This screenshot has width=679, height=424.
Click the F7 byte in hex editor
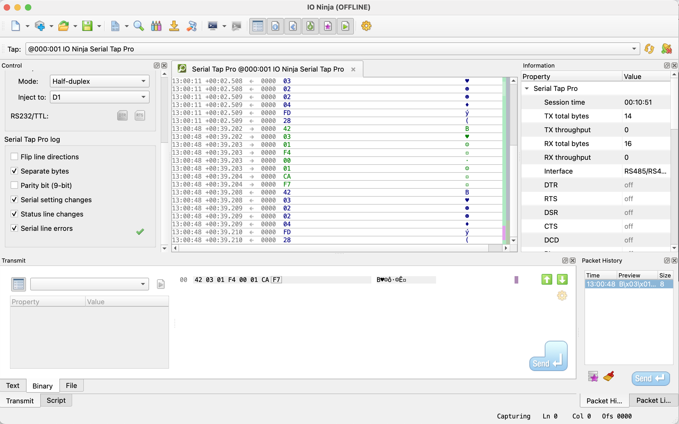pyautogui.click(x=276, y=280)
